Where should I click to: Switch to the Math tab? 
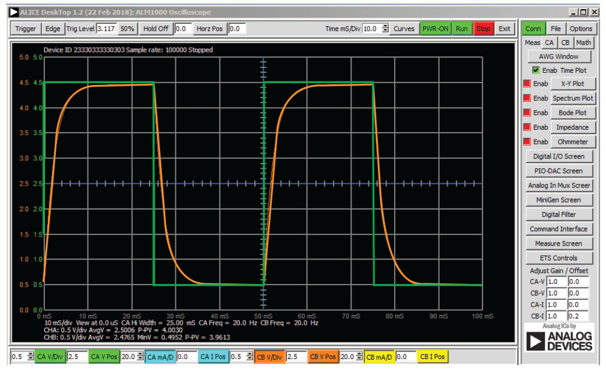(x=584, y=42)
